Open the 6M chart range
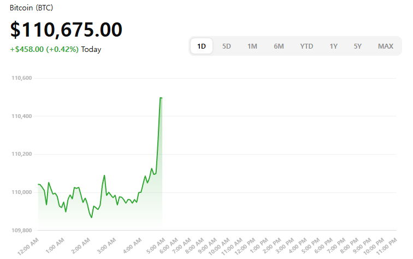Image resolution: width=413 pixels, height=259 pixels. coord(279,46)
